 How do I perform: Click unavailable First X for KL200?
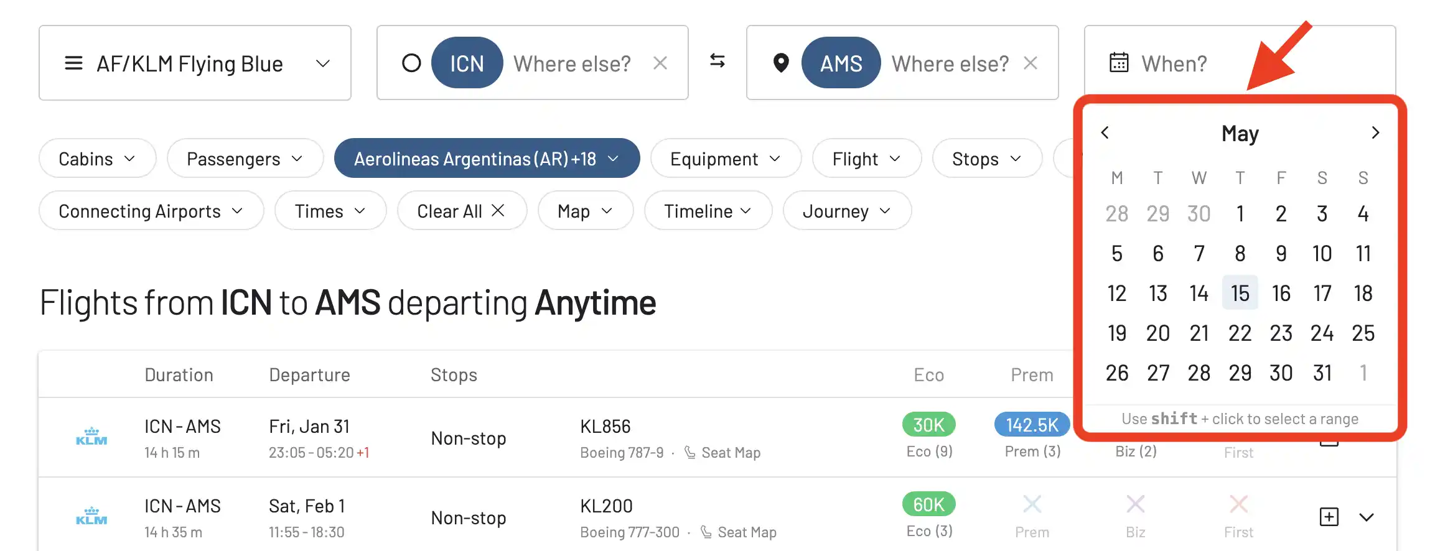tap(1238, 504)
